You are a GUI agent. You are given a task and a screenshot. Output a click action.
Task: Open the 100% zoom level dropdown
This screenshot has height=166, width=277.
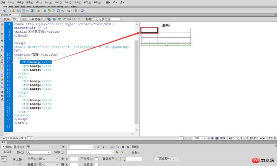pyautogui.click(x=199, y=138)
